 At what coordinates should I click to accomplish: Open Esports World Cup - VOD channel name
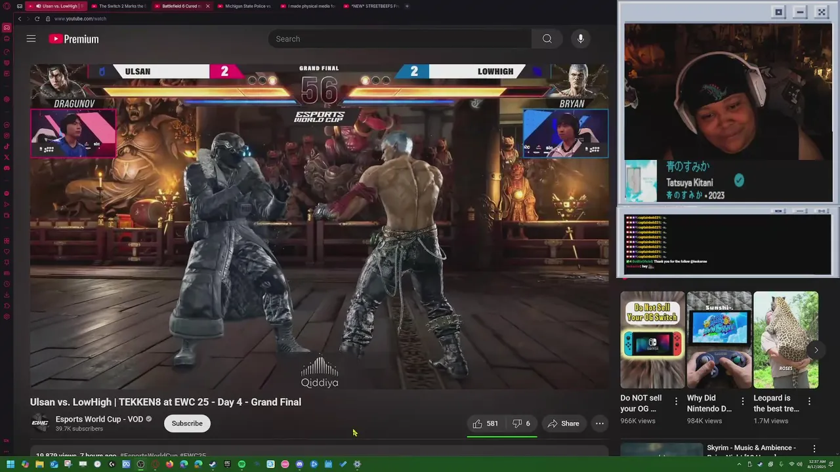(99, 420)
